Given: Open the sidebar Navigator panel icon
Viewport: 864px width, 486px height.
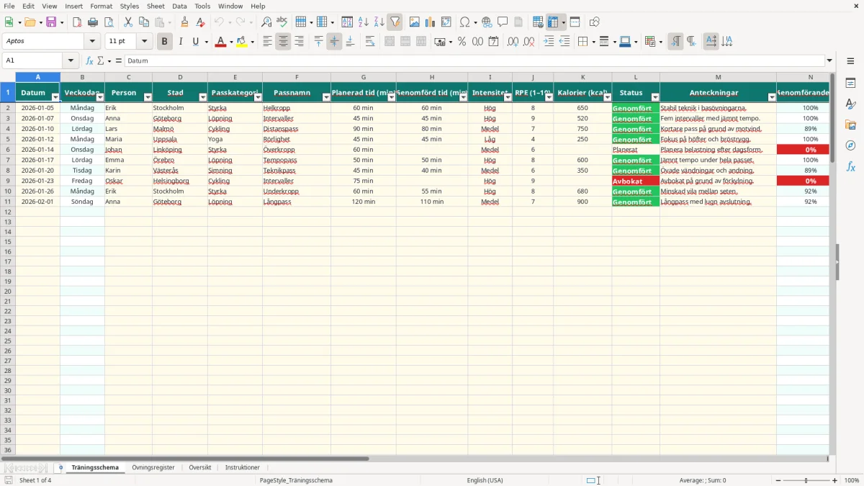Looking at the screenshot, I should pos(850,145).
